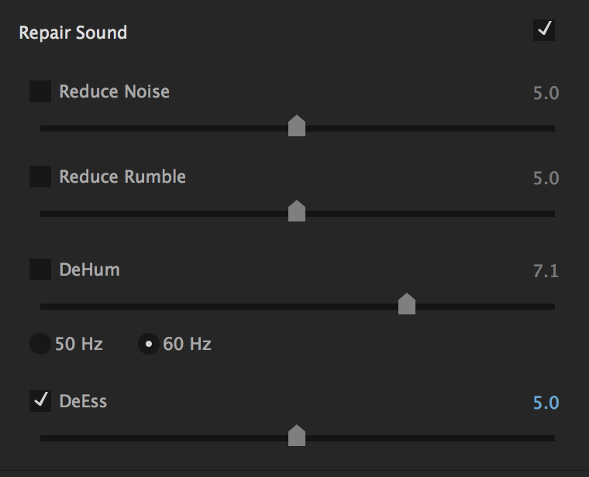Enable the Reduce Rumble checkbox
Screen dimensions: 589x477
tap(40, 177)
